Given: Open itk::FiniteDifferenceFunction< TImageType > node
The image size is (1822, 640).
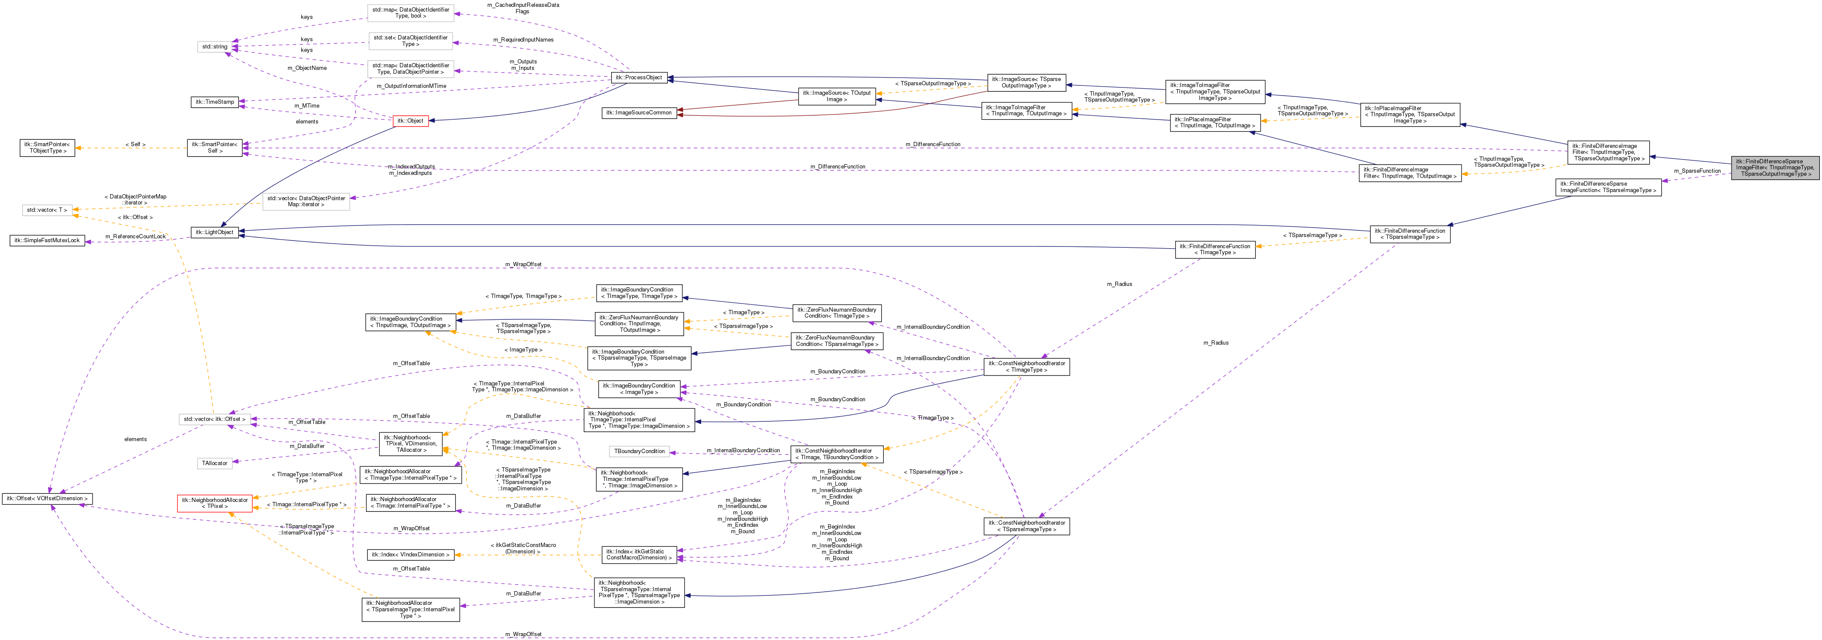Looking at the screenshot, I should coord(1215,249).
